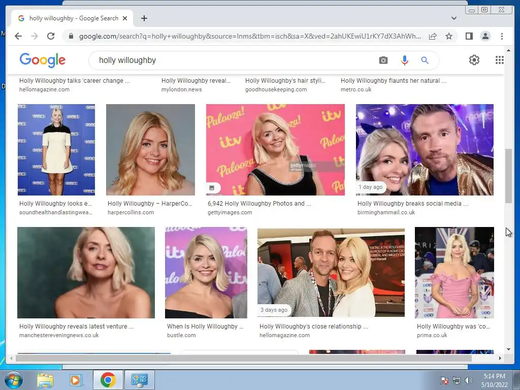Expand the tab search chevron
Viewport: 520px width, 390px height.
pos(453,18)
